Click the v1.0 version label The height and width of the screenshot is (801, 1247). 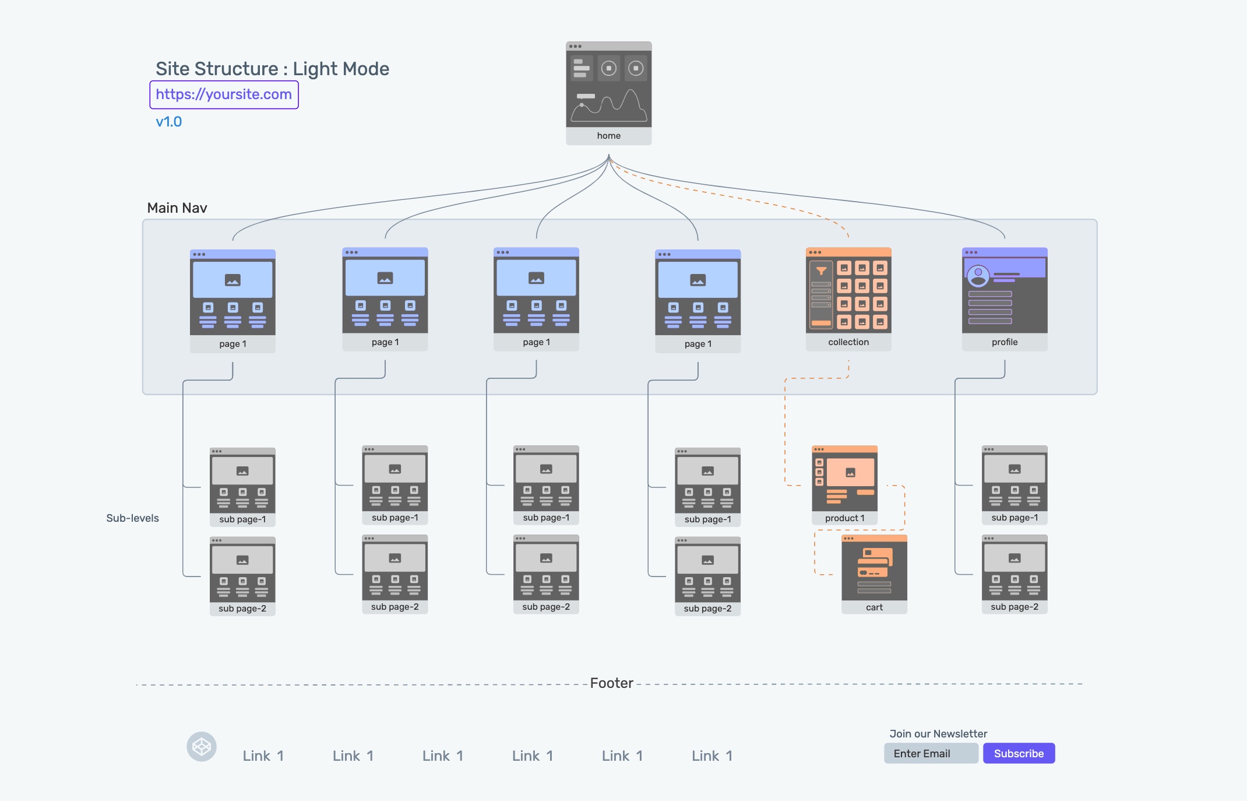[169, 122]
